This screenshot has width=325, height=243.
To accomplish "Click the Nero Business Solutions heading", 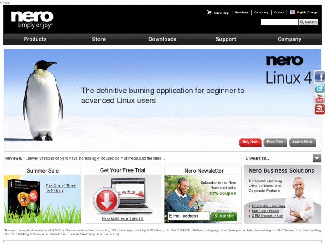I will point(281,171).
